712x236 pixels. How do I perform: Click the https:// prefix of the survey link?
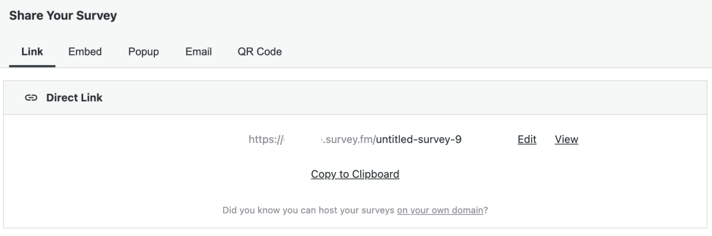[x=266, y=139]
